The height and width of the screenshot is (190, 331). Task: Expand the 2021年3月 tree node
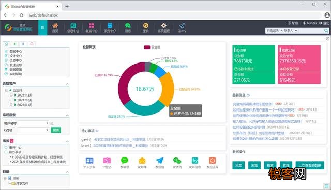coord(11,95)
